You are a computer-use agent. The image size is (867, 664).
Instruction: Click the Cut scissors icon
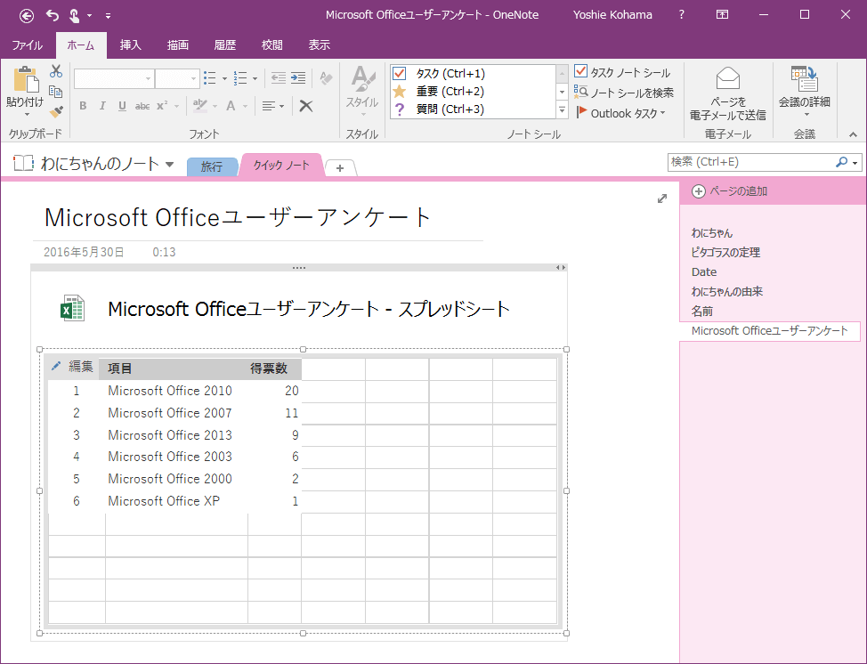[56, 71]
